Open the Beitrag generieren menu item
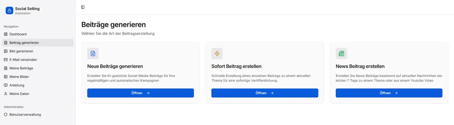The image size is (454, 125). pos(24,43)
